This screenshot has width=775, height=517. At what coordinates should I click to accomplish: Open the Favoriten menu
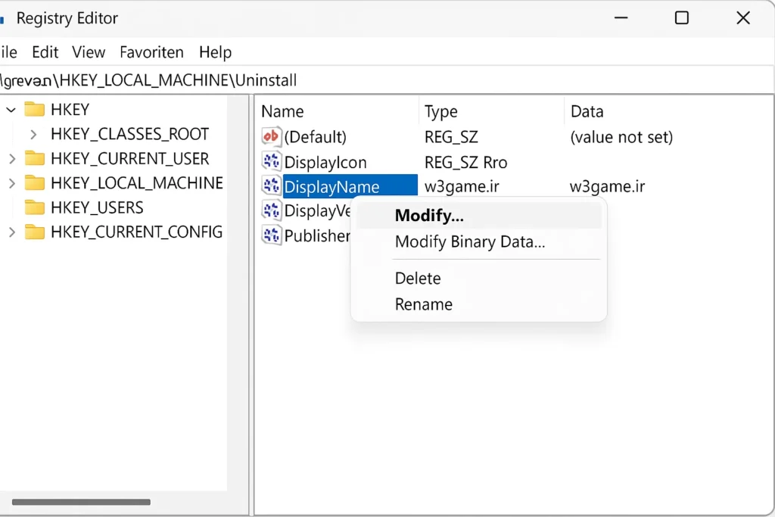tap(151, 52)
